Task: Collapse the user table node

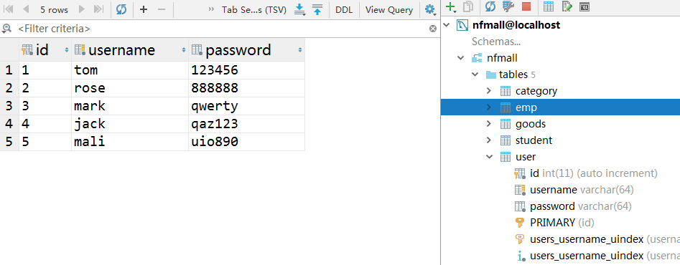Action: click(489, 156)
